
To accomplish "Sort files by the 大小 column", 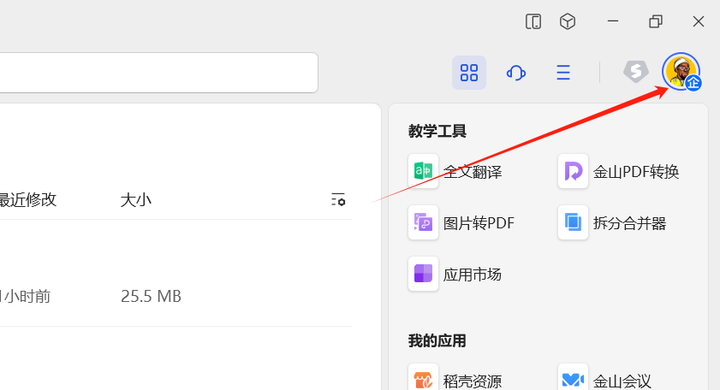I will point(135,200).
